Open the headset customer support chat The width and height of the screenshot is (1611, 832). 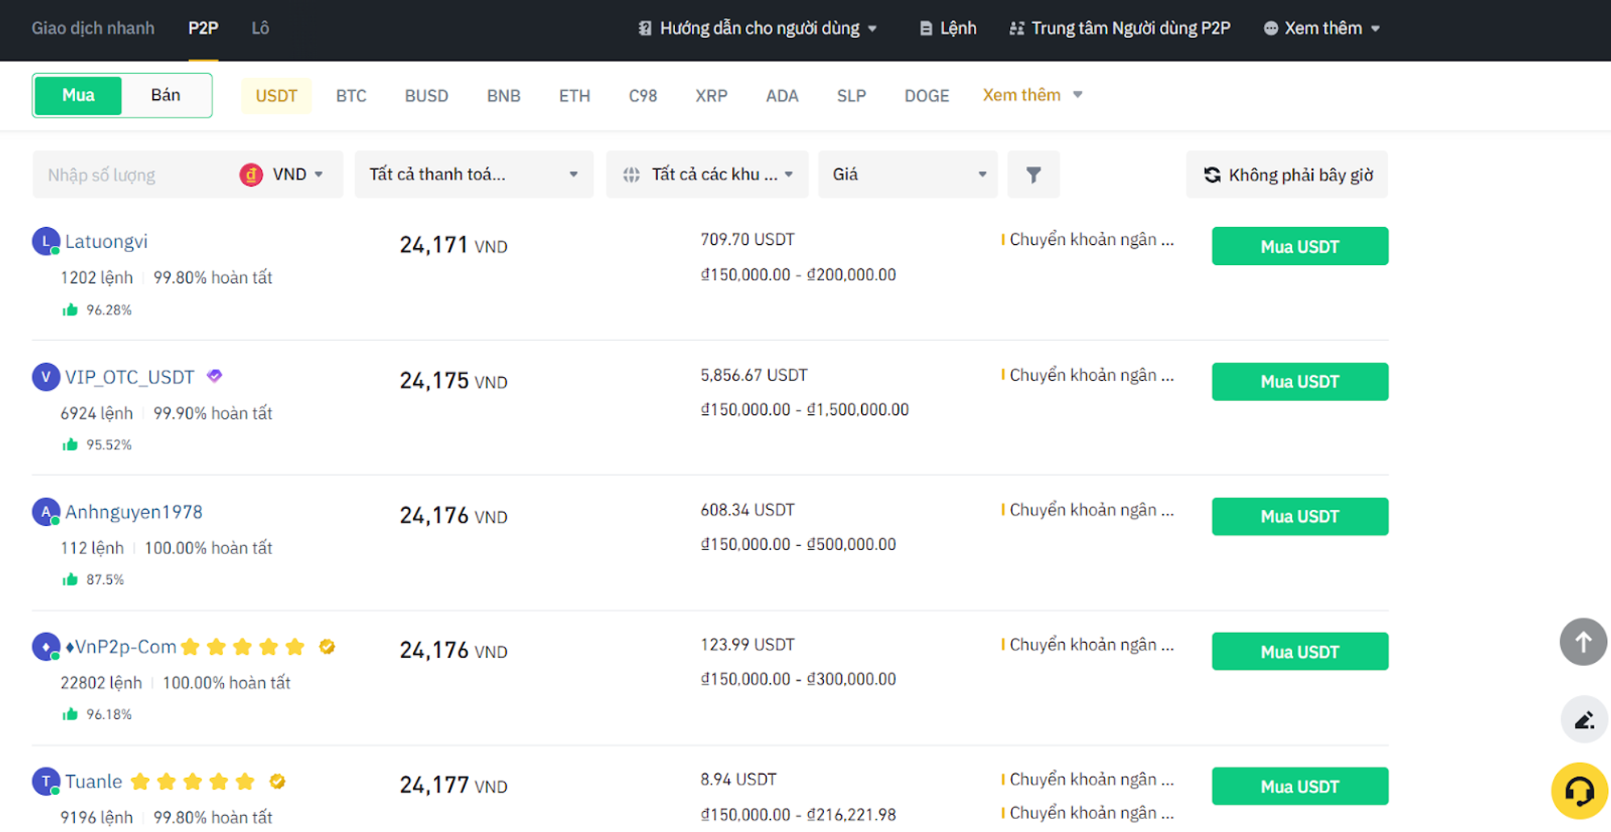click(x=1579, y=791)
